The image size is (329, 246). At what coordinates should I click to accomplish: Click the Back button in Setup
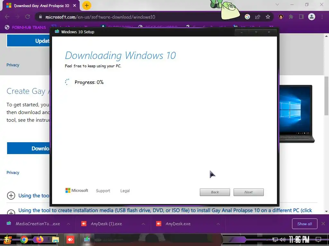(215, 192)
